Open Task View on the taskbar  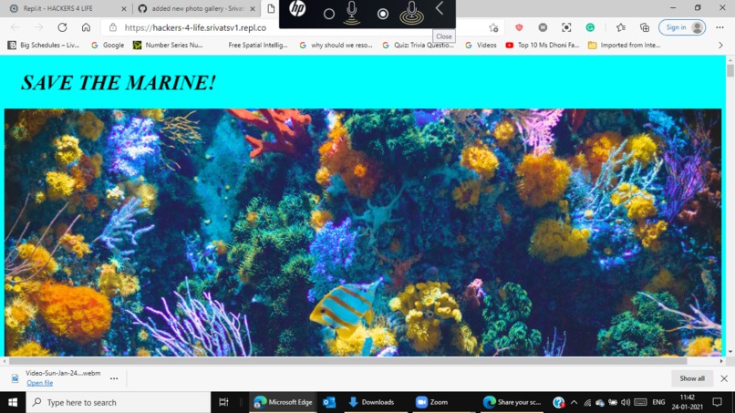coord(223,402)
